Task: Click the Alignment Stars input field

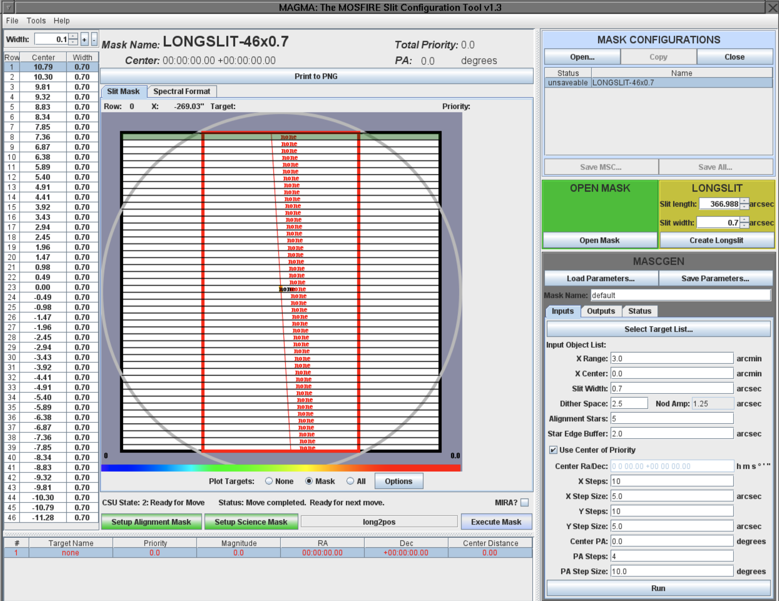Action: pos(672,418)
